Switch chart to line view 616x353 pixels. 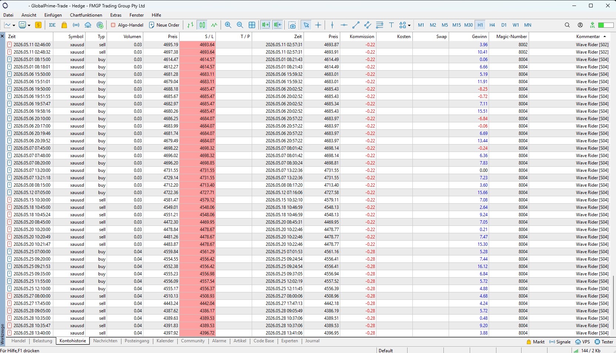click(x=214, y=25)
